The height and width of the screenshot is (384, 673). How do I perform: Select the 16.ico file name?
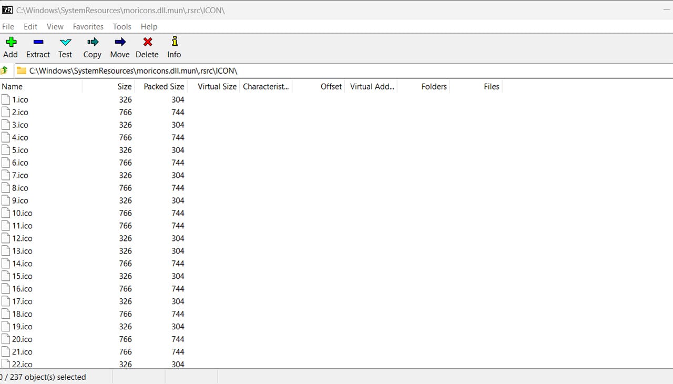pyautogui.click(x=22, y=289)
